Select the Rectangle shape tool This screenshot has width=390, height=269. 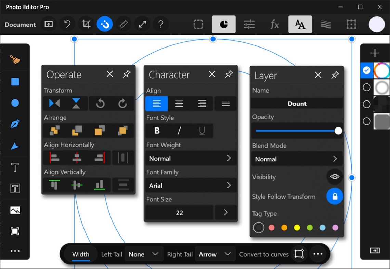pos(15,82)
